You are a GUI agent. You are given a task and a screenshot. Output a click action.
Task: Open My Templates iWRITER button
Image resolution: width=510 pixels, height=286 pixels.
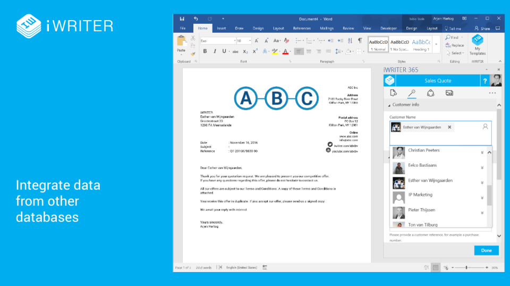point(477,44)
